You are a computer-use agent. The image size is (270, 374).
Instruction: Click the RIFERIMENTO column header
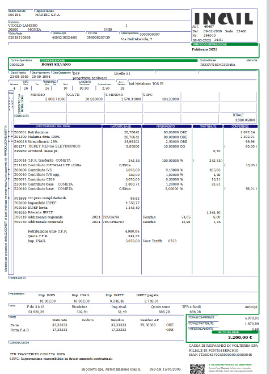[x=167, y=126]
